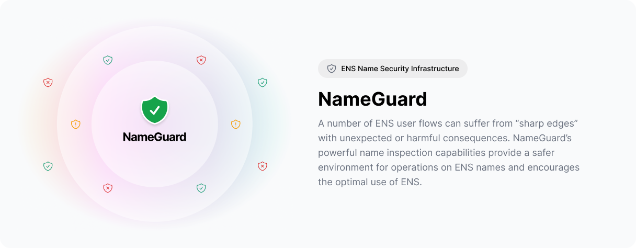Click the gray shield icon inside the badge
The height and width of the screenshot is (248, 636).
coord(332,69)
